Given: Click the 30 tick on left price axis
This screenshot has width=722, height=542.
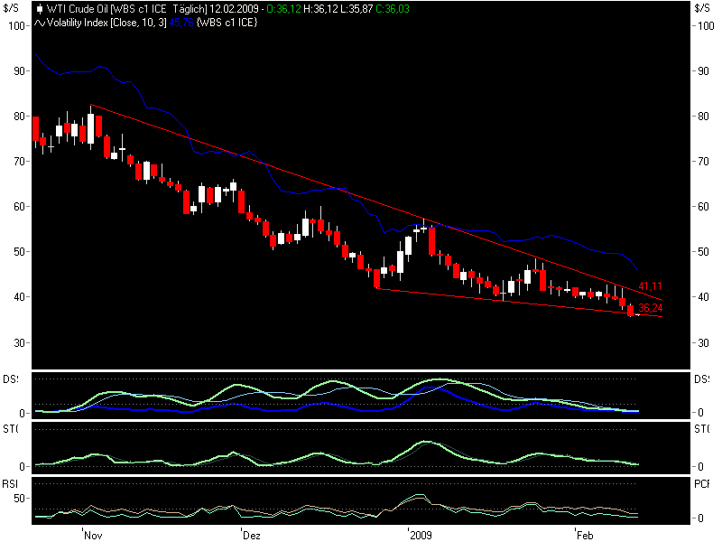Looking at the screenshot, I should point(19,343).
